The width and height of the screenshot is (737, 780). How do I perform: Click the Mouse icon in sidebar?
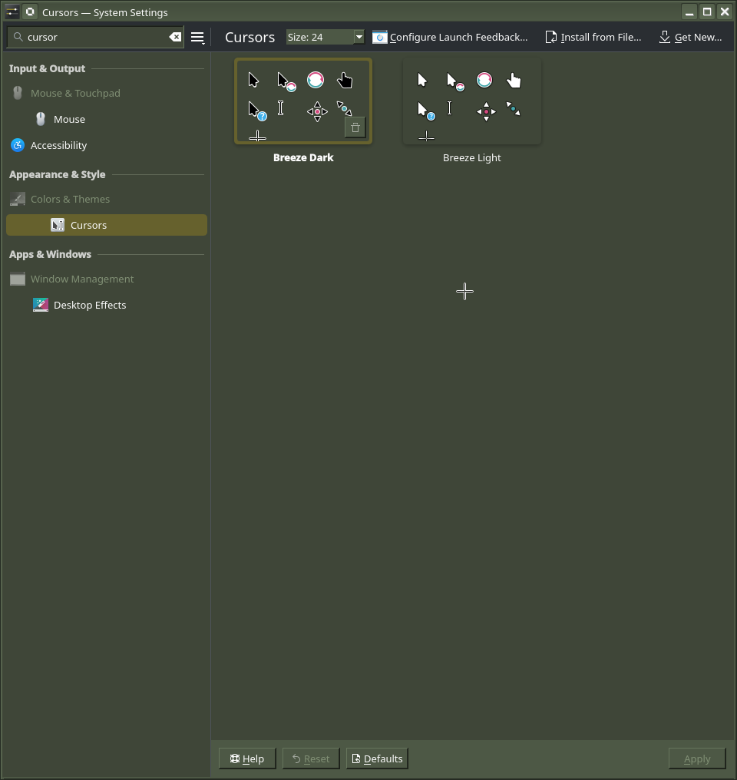[41, 119]
